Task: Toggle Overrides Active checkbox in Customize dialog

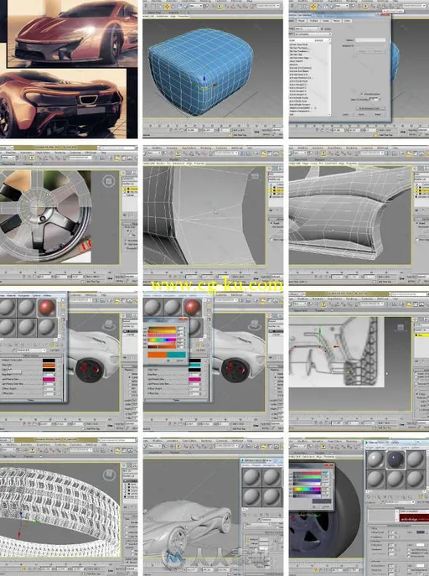Action: point(361,94)
